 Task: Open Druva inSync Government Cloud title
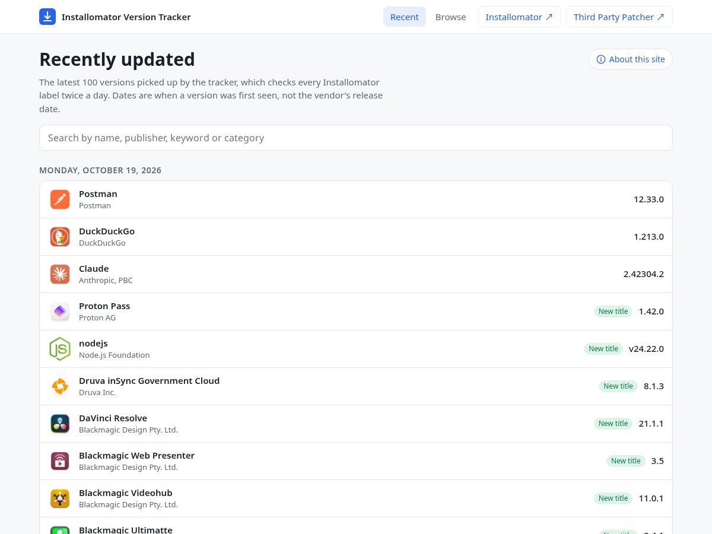click(150, 381)
